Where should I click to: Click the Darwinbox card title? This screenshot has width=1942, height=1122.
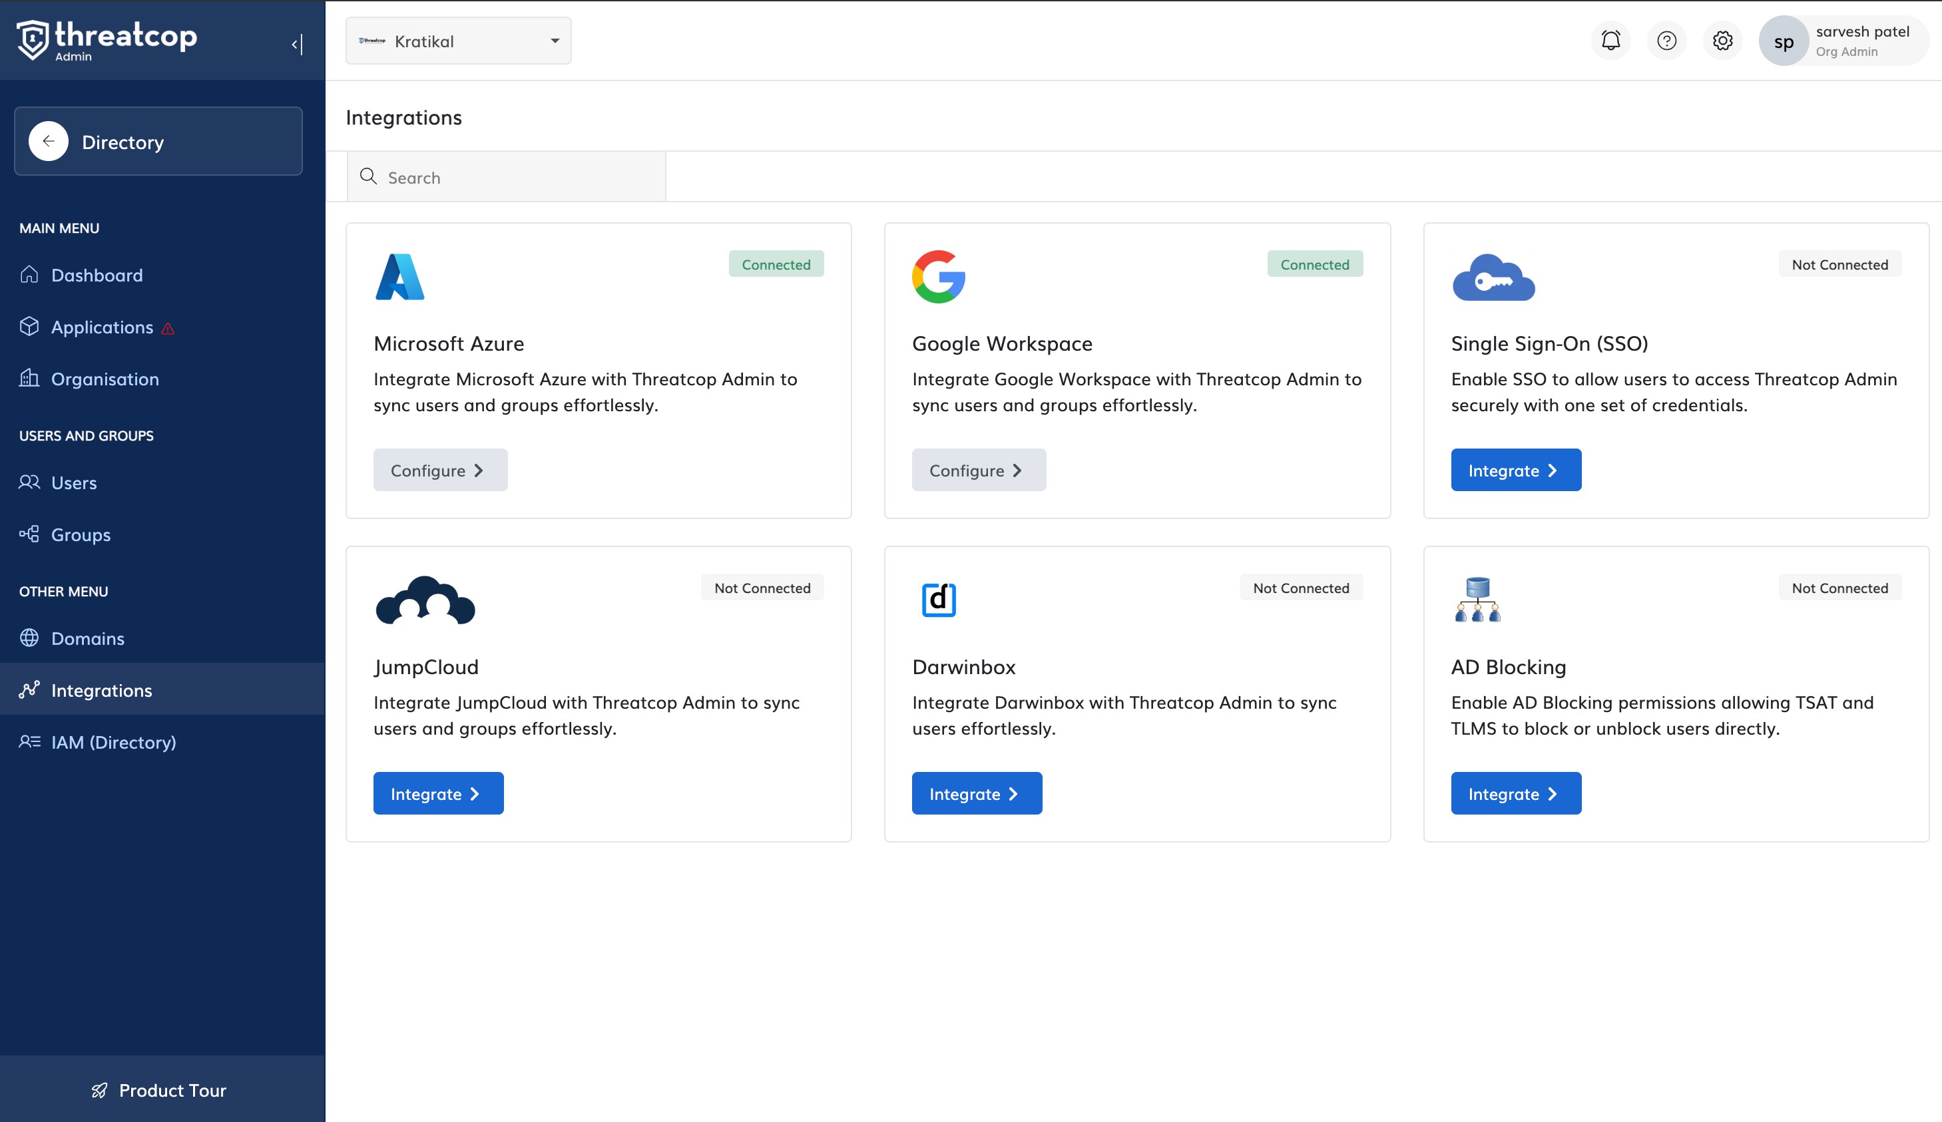click(963, 667)
